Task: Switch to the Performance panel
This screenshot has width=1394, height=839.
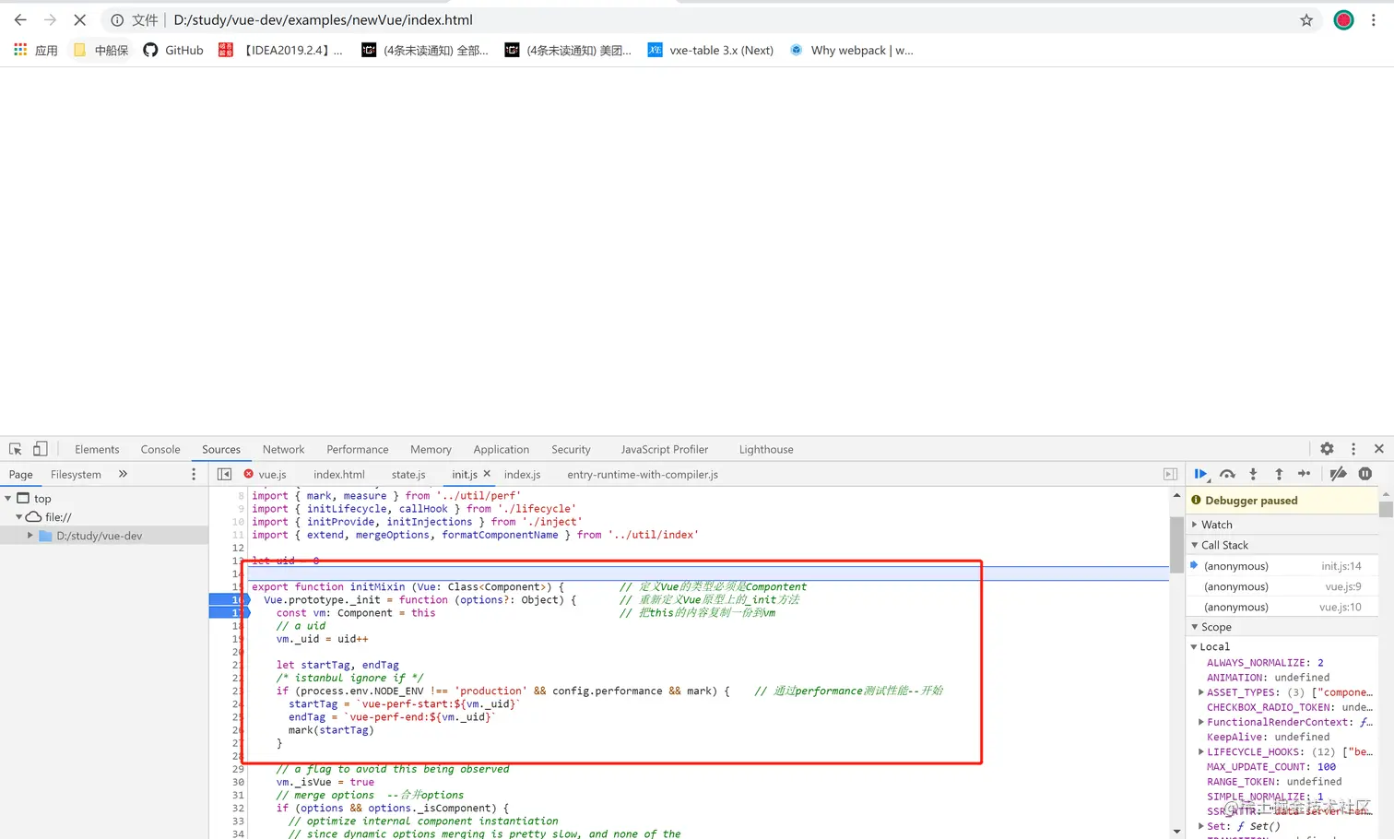Action: (x=358, y=449)
